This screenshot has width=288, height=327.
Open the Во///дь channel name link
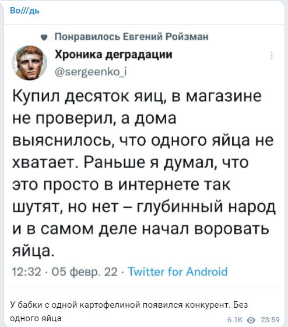[24, 11]
